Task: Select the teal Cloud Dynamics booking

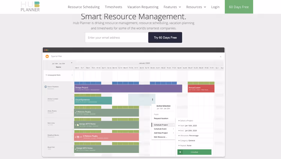Action: 93,101
